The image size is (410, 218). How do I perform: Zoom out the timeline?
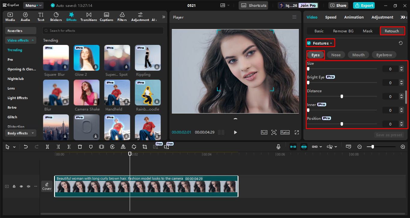(360, 147)
